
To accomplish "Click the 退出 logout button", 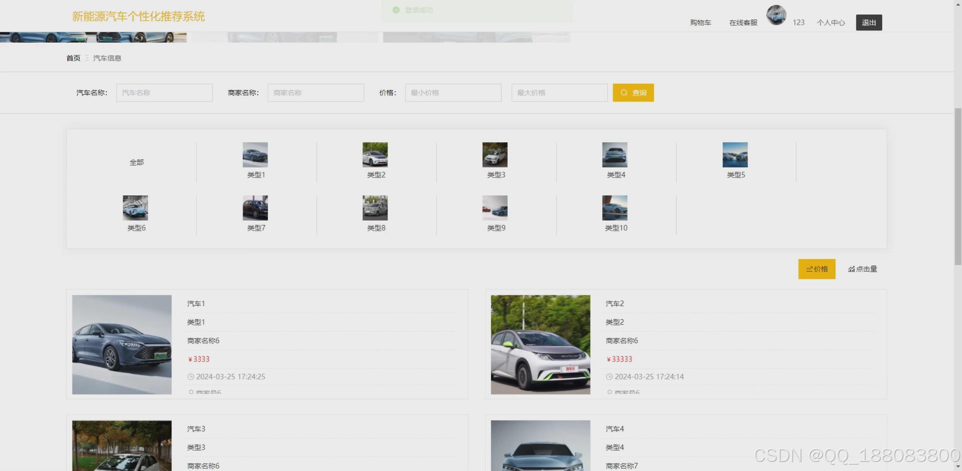I will coord(869,23).
